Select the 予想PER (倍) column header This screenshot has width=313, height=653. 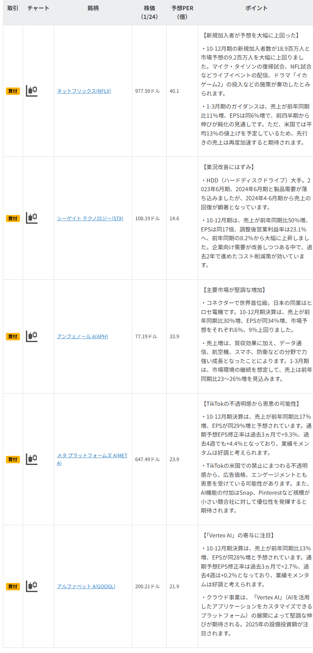pyautogui.click(x=182, y=12)
